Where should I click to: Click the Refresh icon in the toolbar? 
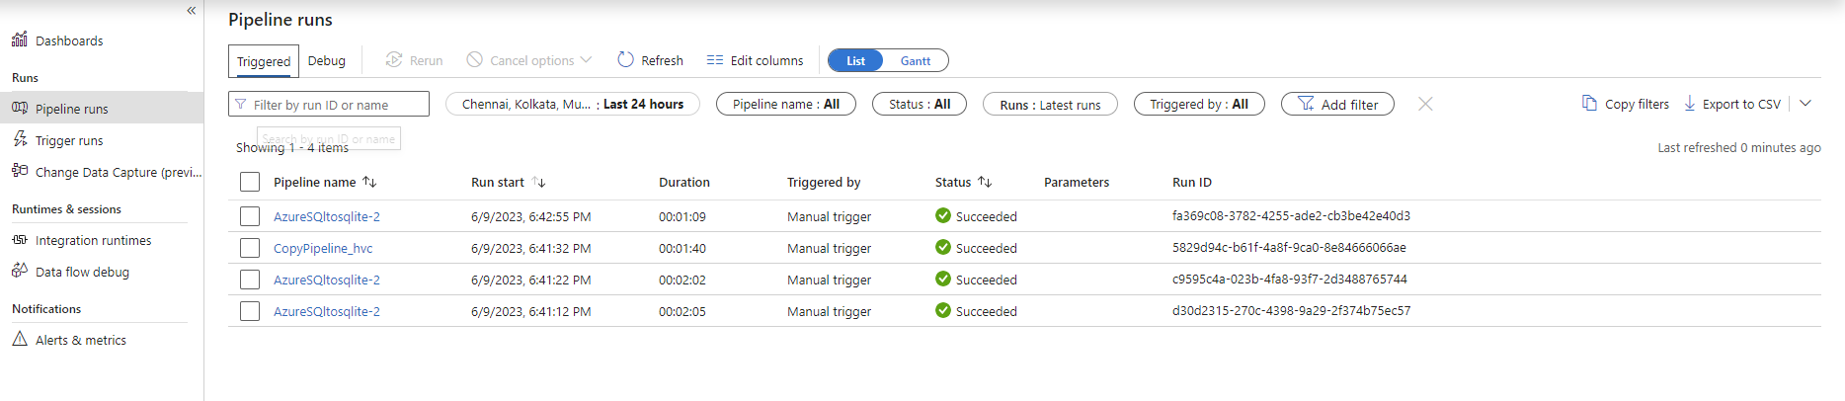tap(625, 60)
